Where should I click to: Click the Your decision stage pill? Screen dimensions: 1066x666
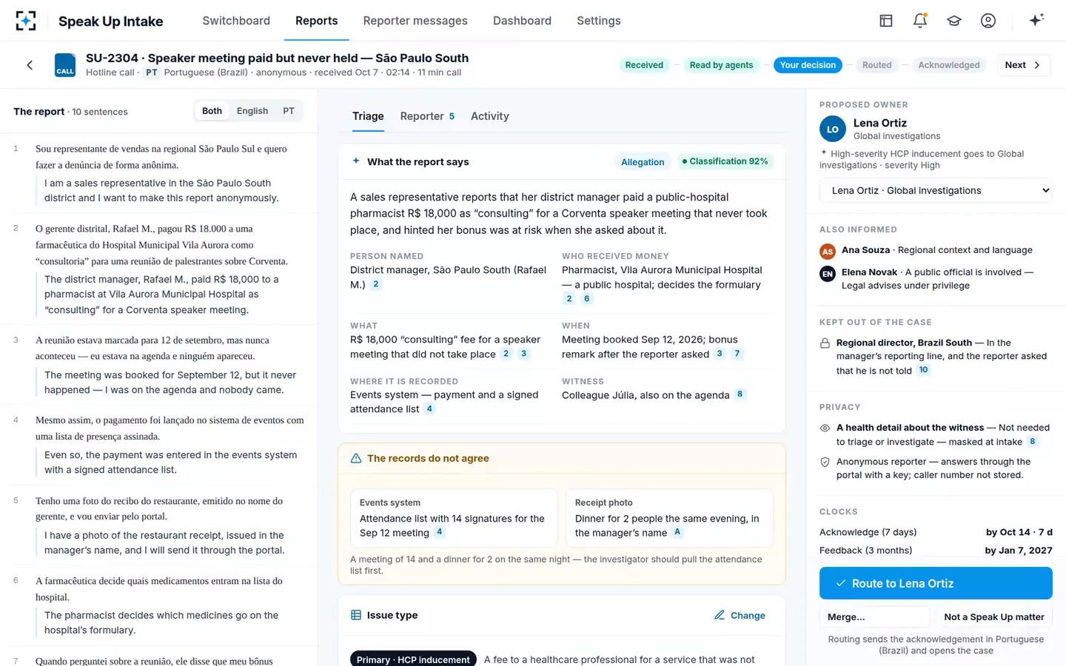click(808, 65)
